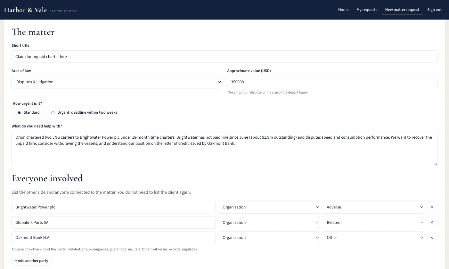Edit the Brightwater Power plc name field
449x269 pixels.
click(x=114, y=207)
